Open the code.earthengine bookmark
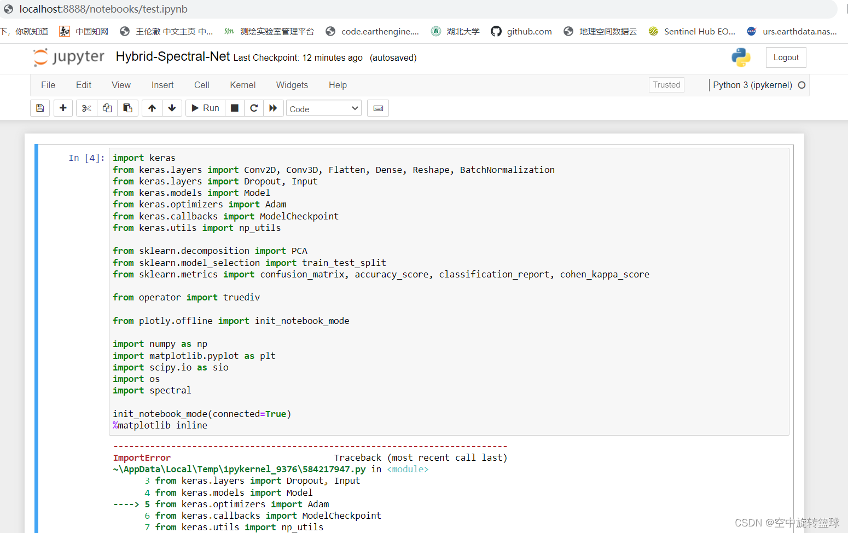 point(372,32)
